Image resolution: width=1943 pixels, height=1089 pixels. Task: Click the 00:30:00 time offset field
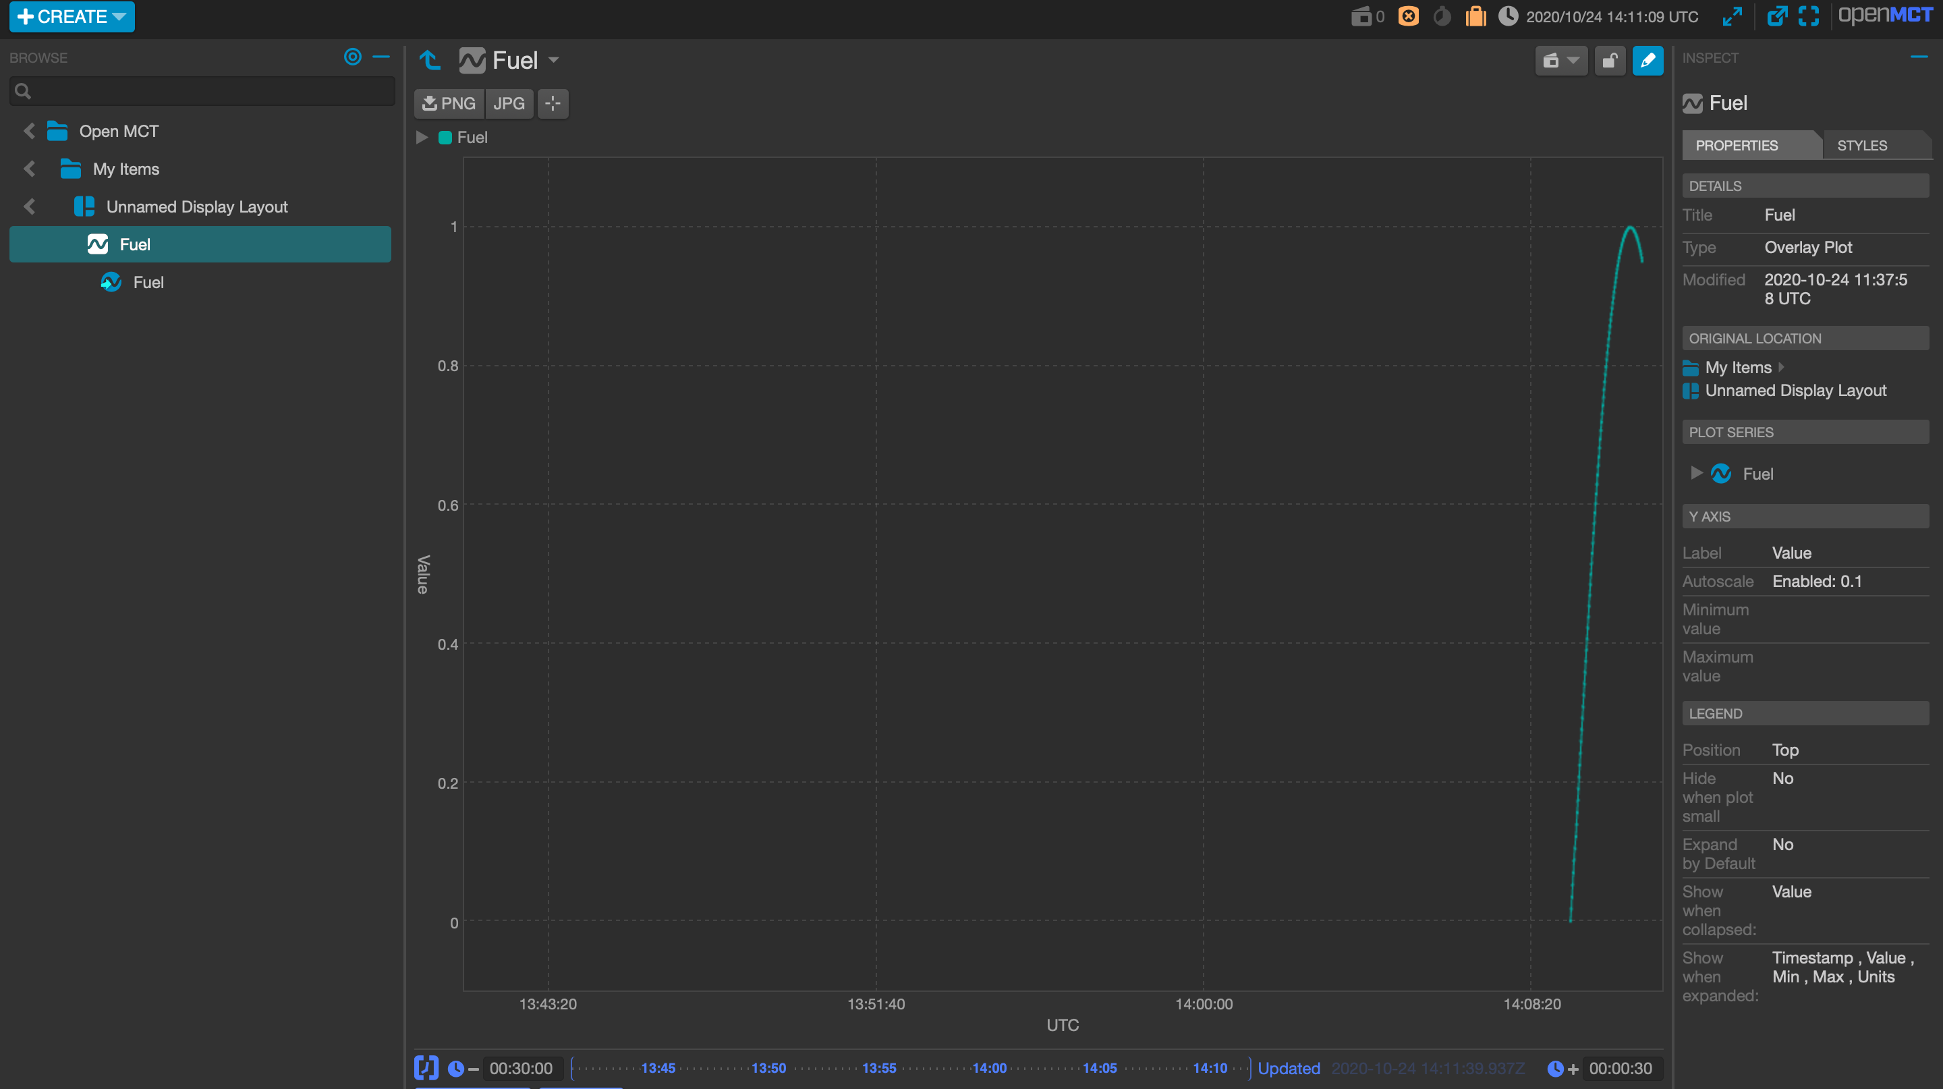tap(522, 1068)
